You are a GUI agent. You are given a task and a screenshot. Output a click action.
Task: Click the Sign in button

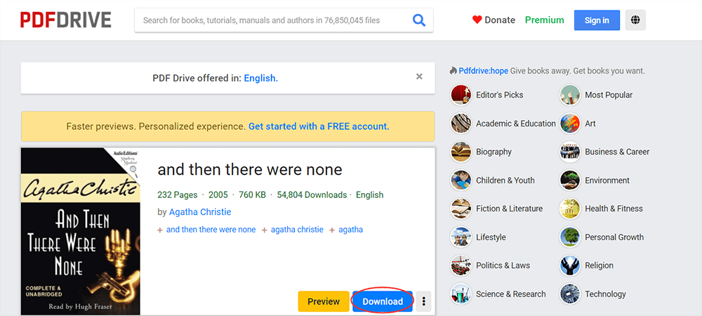pos(597,20)
